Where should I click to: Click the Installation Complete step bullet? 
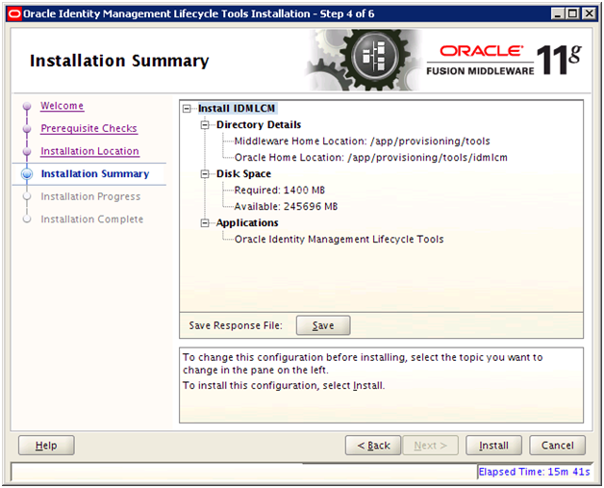27,219
